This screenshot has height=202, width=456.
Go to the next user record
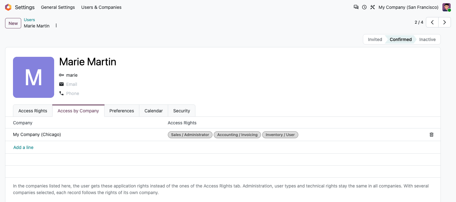[x=445, y=22]
